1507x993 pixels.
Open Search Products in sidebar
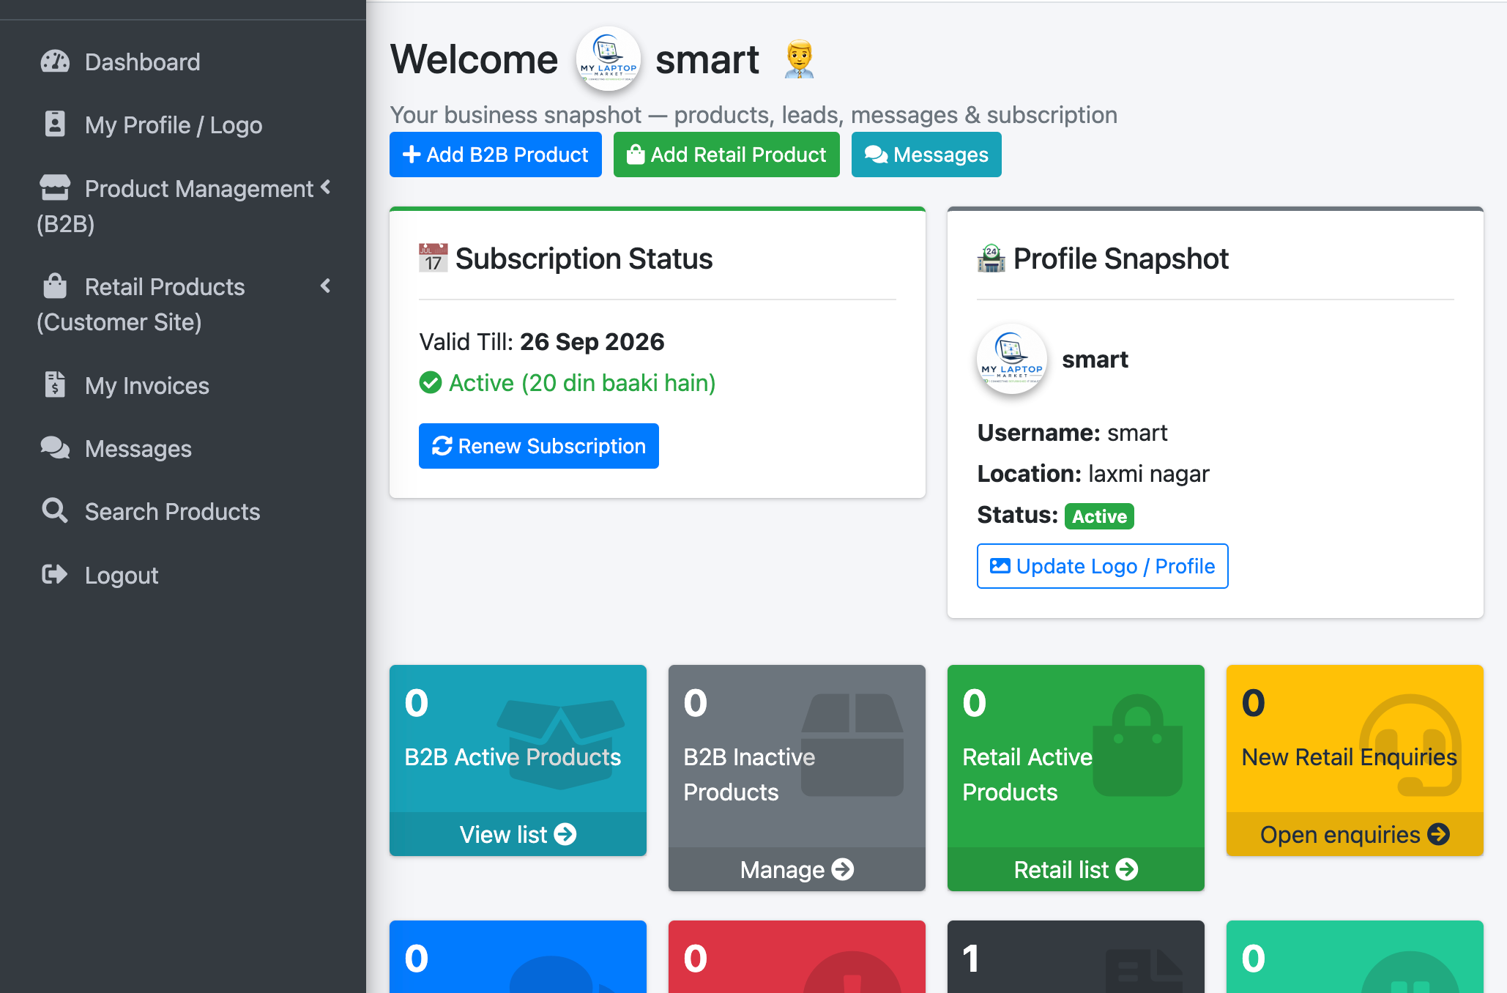[x=183, y=511]
